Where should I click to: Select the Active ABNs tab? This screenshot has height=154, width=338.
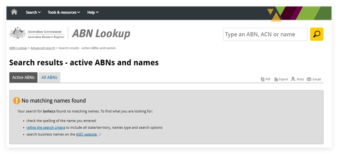click(23, 77)
